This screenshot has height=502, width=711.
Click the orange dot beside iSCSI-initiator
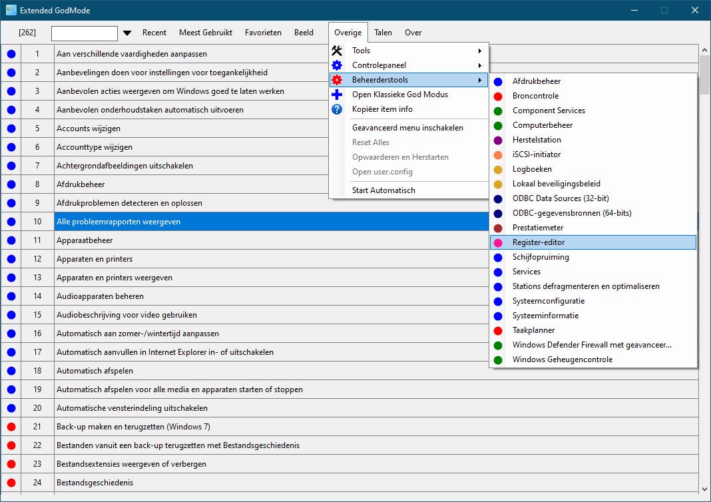[498, 154]
